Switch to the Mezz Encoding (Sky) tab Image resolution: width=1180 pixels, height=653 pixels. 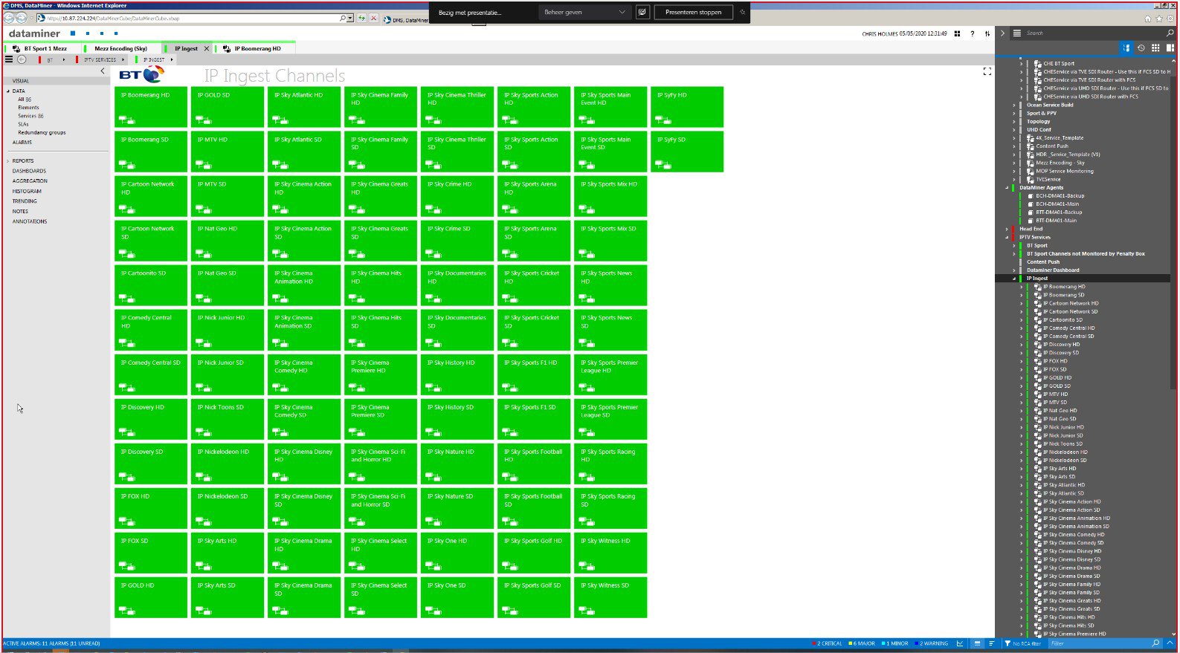(120, 49)
